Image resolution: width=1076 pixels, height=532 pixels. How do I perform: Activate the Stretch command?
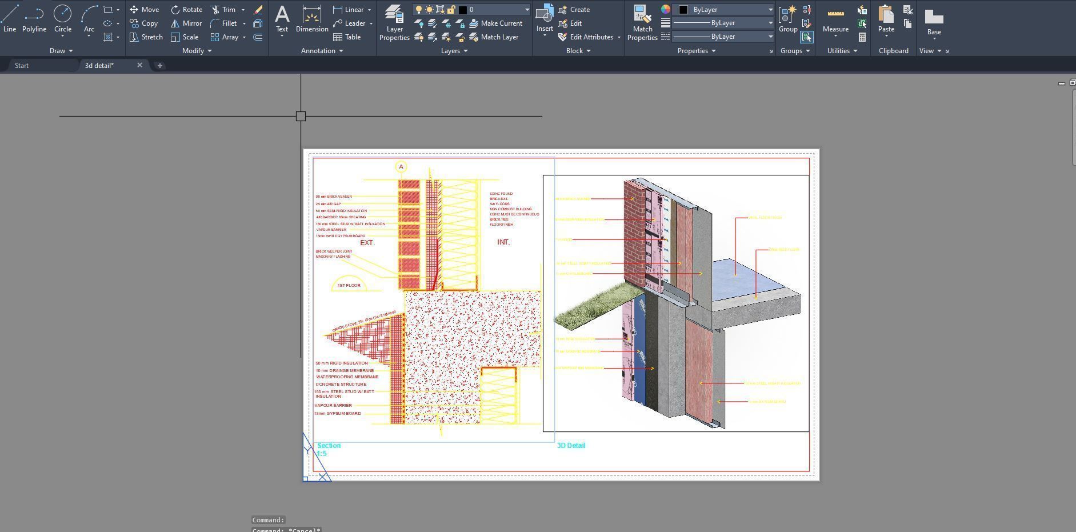pyautogui.click(x=146, y=37)
